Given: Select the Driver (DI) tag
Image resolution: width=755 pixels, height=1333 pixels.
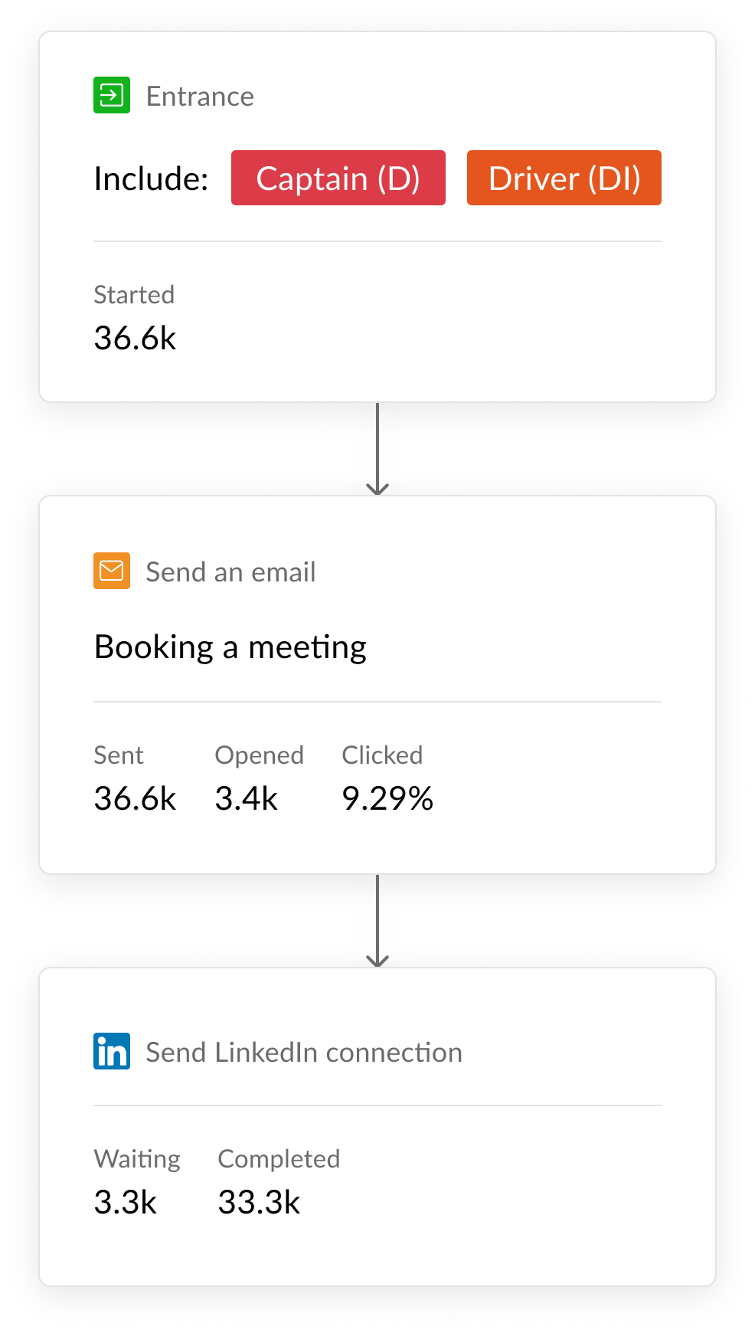Looking at the screenshot, I should [x=564, y=178].
